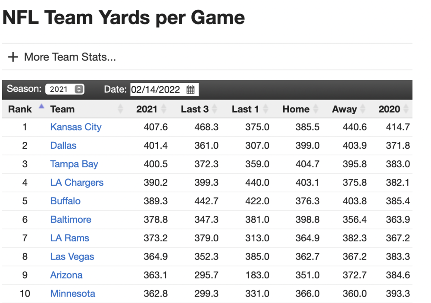Open the Dallas team link
431x303 pixels.
click(x=63, y=146)
